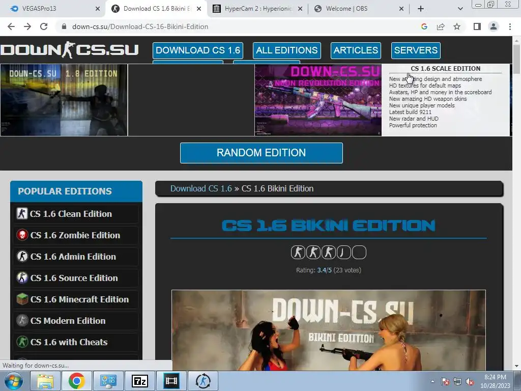The image size is (521, 391).
Task: Open CS Modern Edition
Action: (x=76, y=321)
